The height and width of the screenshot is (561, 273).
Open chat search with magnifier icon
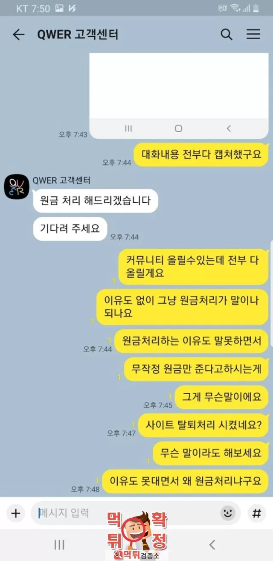click(226, 35)
